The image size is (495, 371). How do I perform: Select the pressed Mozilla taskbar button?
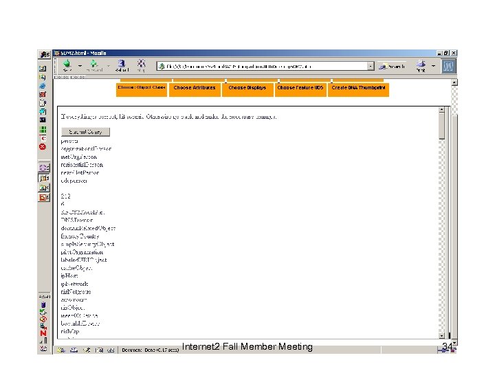(44, 178)
